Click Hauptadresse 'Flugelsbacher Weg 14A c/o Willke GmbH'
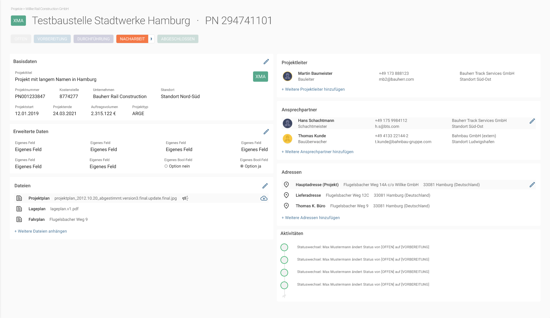This screenshot has width=550, height=318. [381, 185]
